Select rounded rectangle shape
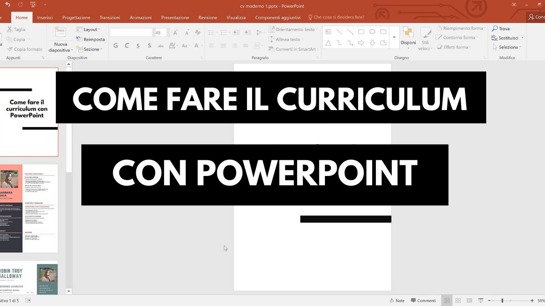This screenshot has height=306, width=545. [383, 32]
